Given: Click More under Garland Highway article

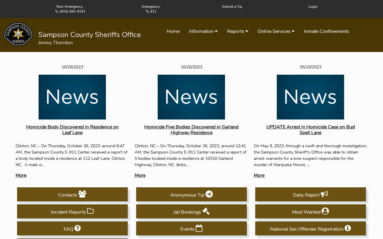Looking at the screenshot, I should point(140,175).
